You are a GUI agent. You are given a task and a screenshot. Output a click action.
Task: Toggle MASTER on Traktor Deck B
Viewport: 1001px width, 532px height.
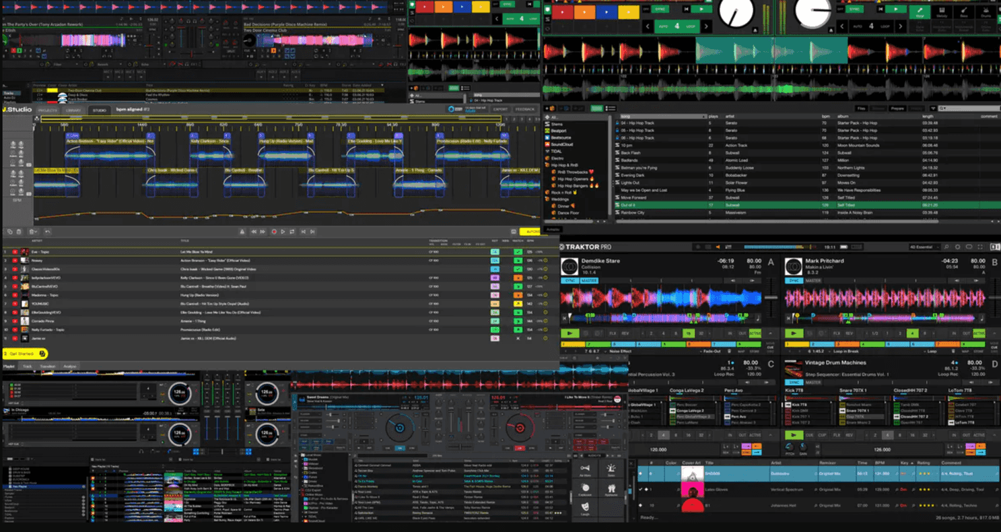(813, 281)
